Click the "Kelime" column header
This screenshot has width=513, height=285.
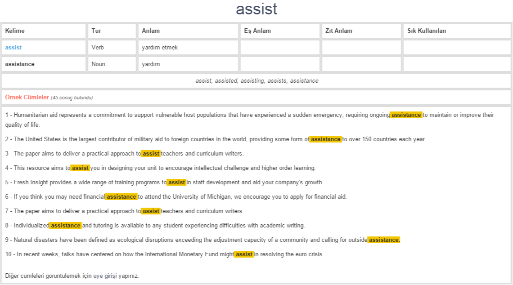pyautogui.click(x=15, y=31)
